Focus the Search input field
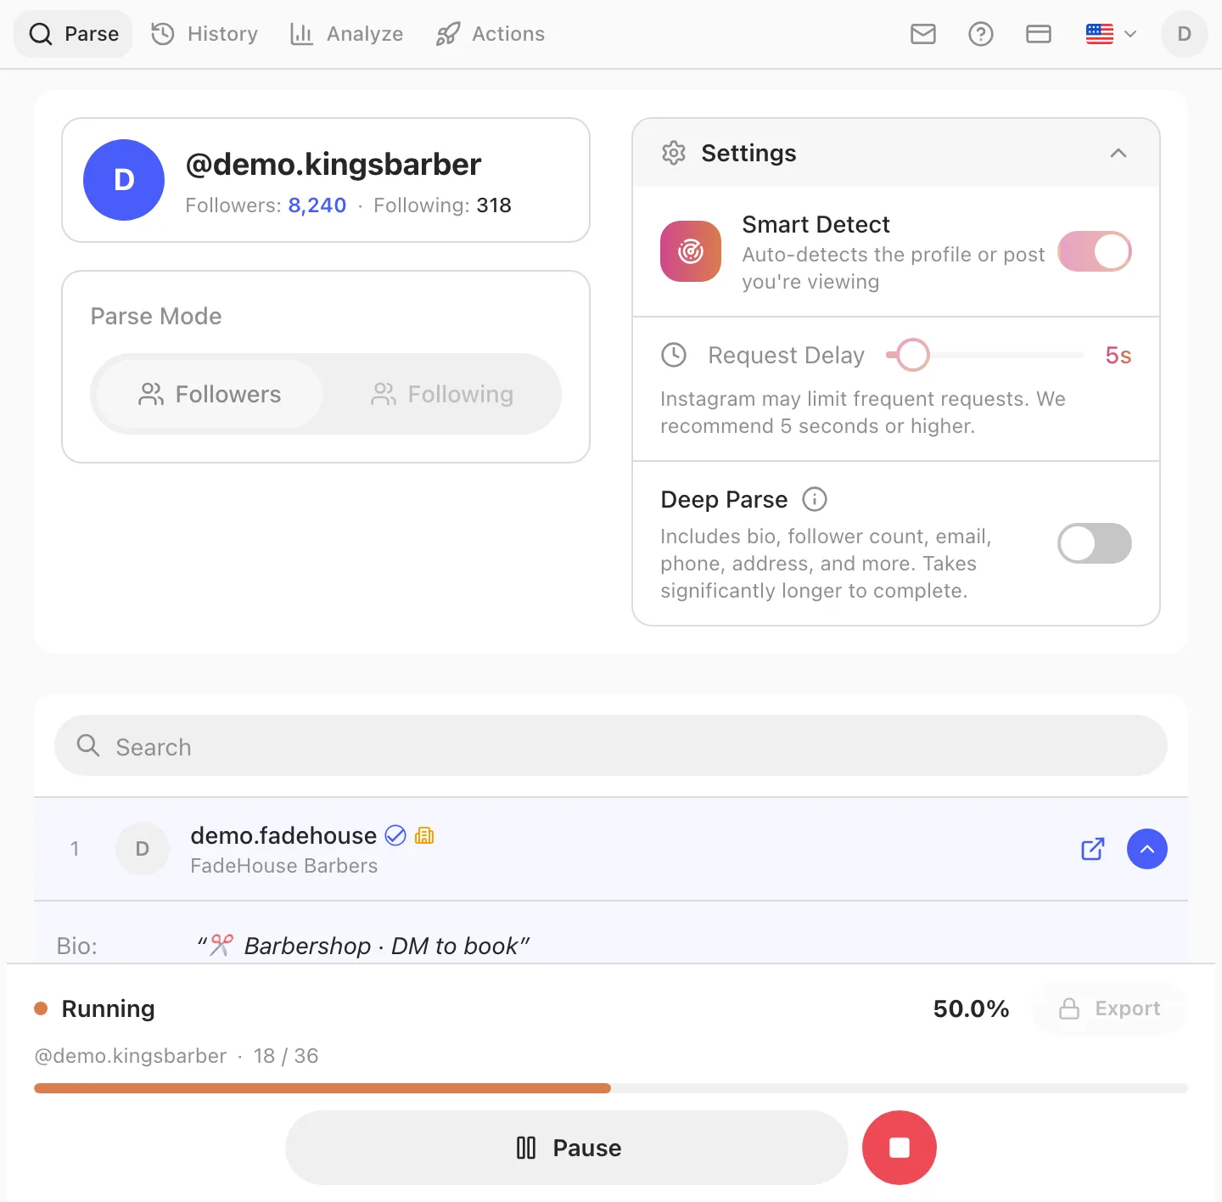This screenshot has width=1222, height=1202. 611,745
